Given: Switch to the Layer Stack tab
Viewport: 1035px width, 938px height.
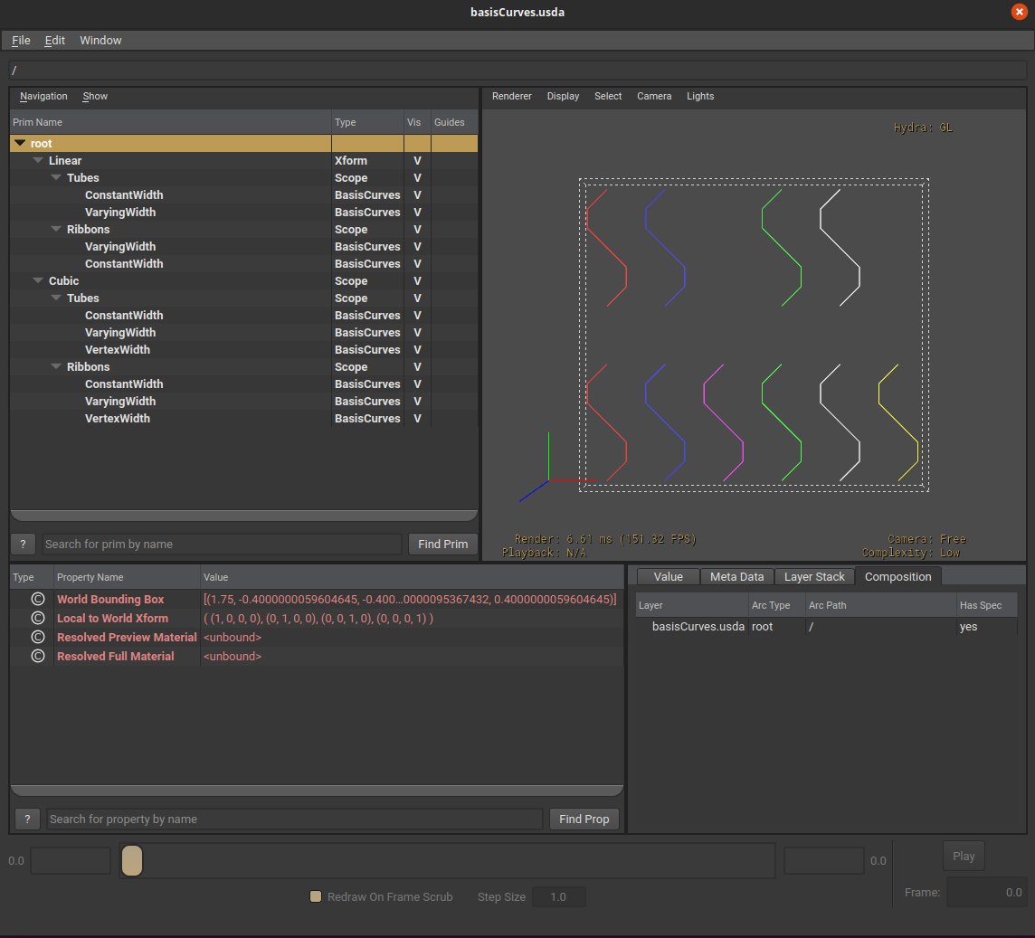Looking at the screenshot, I should coord(813,576).
